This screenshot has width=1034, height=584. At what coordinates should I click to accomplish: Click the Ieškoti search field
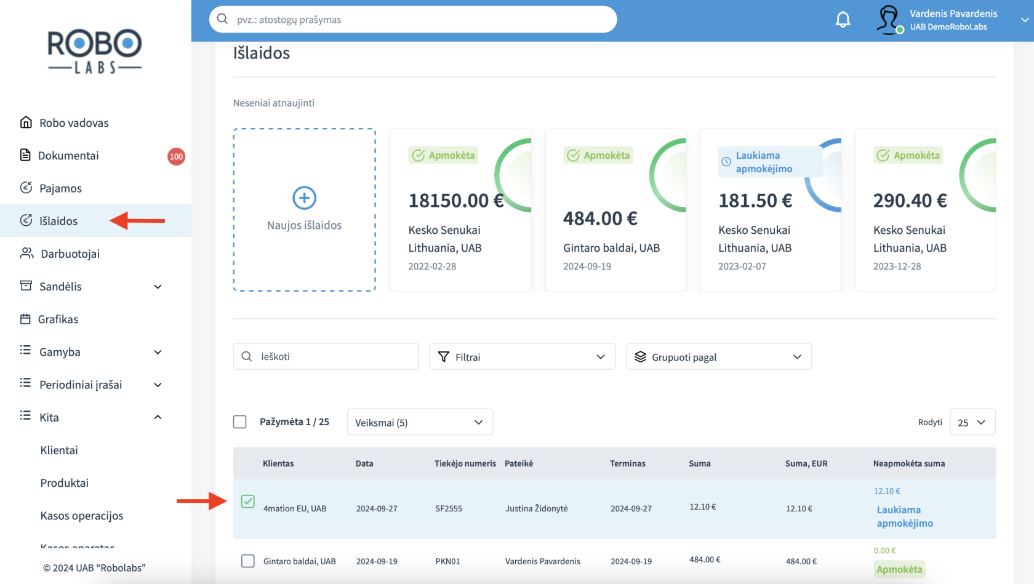coord(326,356)
